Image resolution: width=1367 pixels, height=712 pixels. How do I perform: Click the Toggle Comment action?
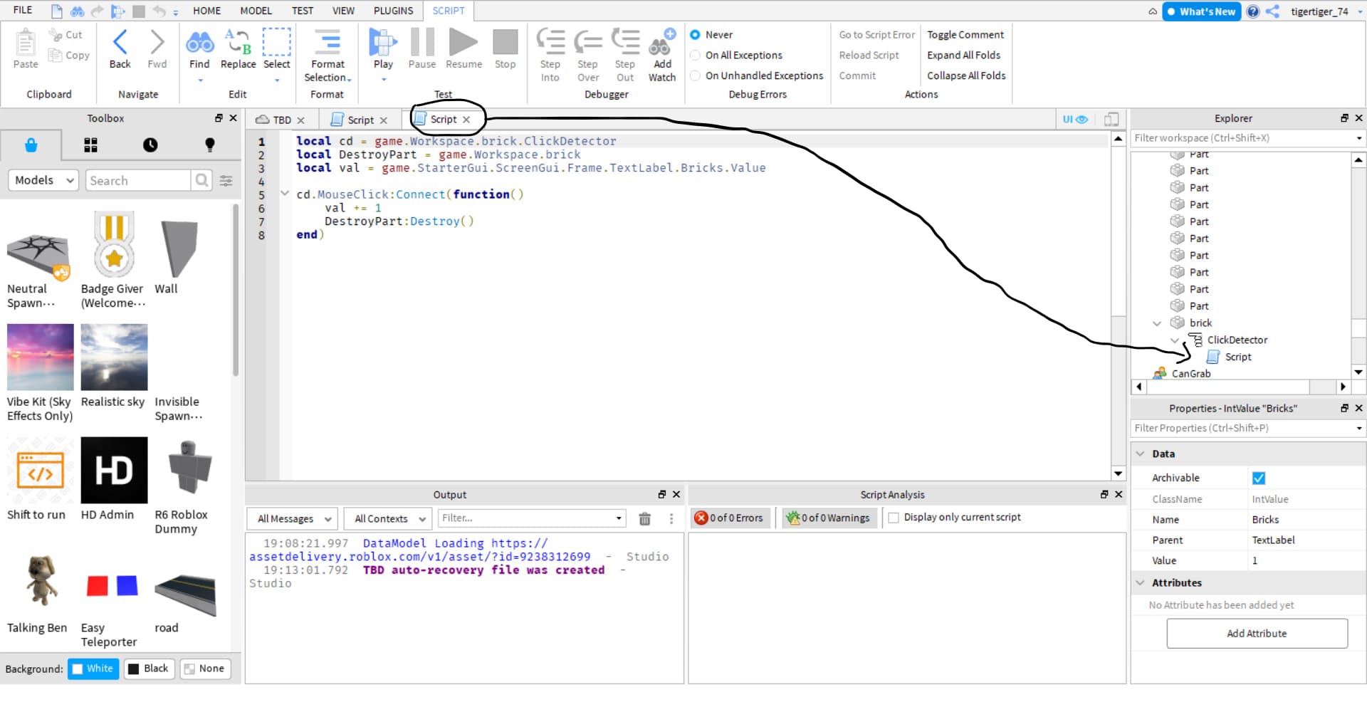(965, 35)
